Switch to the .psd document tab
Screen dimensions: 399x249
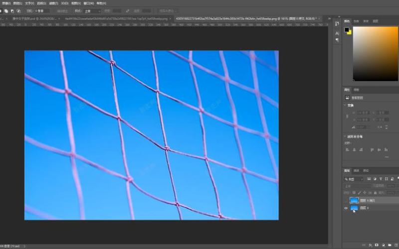(x=34, y=19)
